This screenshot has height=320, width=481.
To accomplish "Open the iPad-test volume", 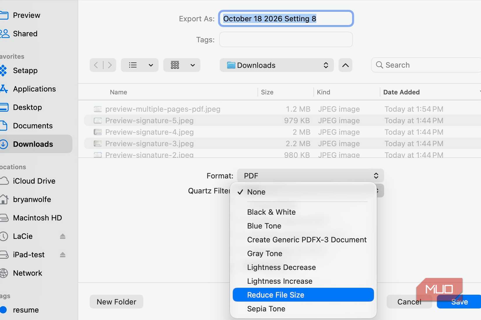I will click(x=29, y=255).
